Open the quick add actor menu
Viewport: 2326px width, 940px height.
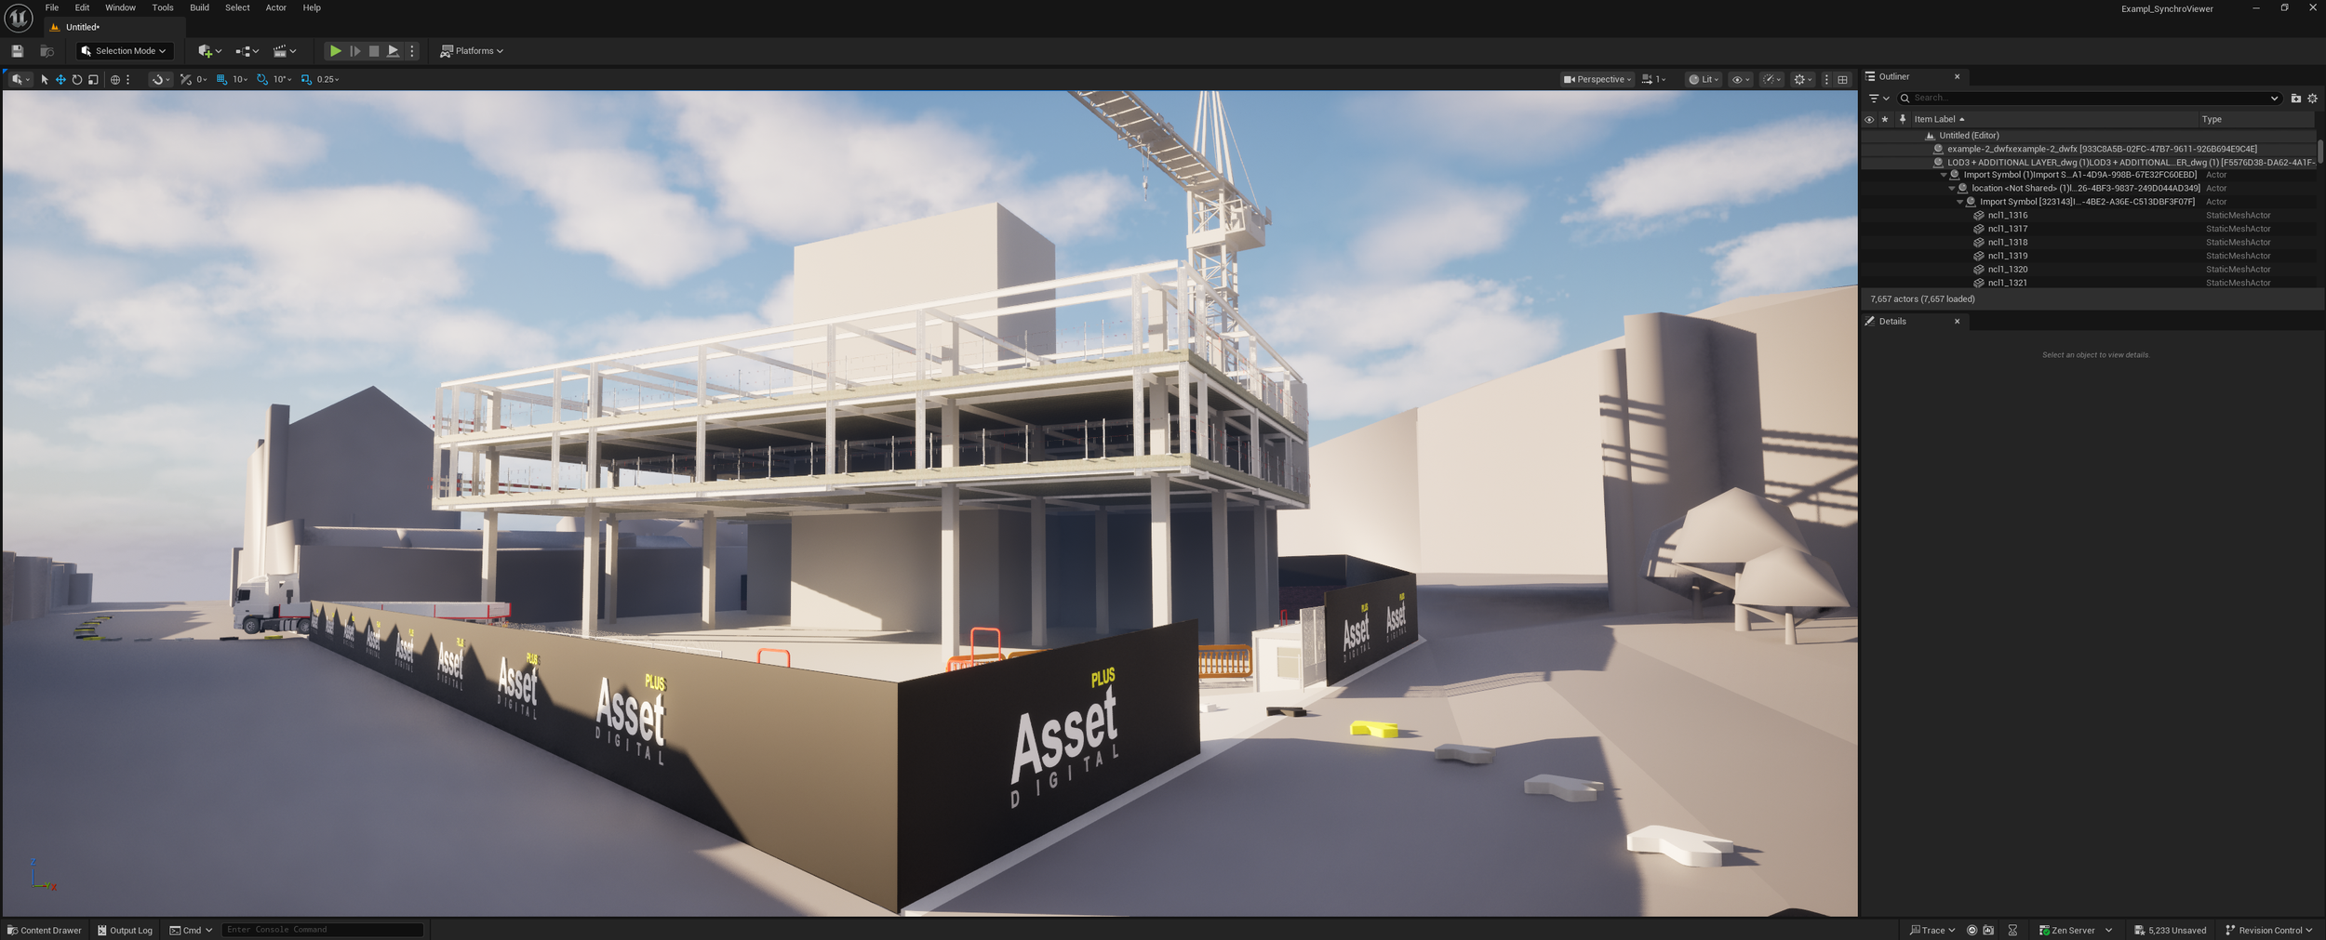point(209,51)
